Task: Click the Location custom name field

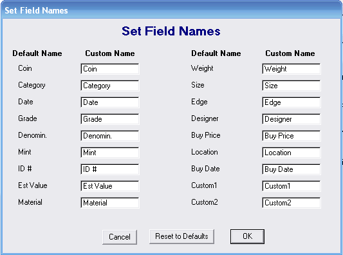Action: click(x=292, y=153)
